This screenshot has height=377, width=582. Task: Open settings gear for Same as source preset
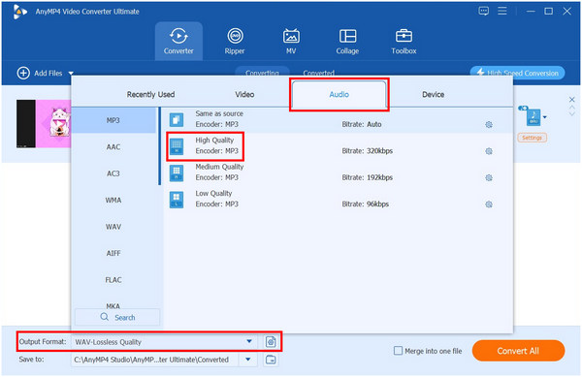489,125
